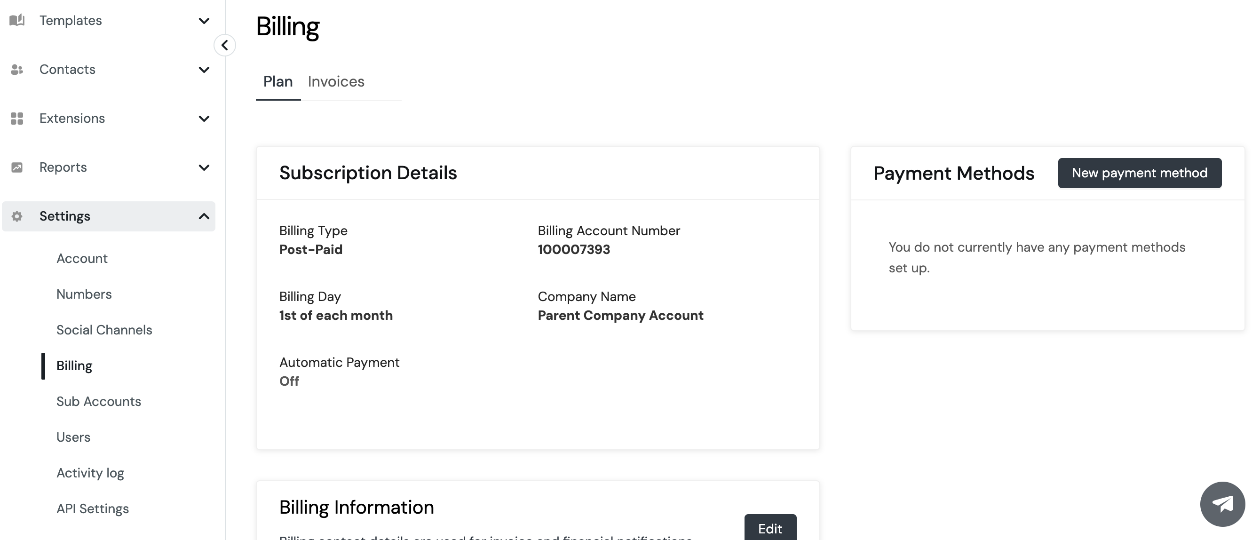Expand the Templates menu chevron
Screen dimensions: 1252x540
click(204, 21)
